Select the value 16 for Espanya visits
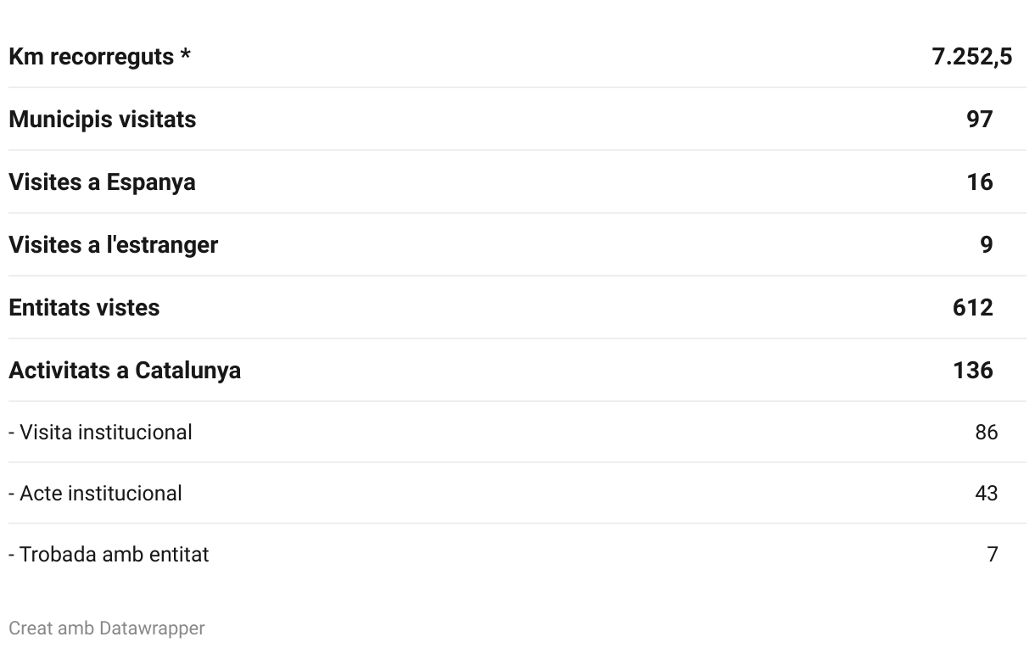This screenshot has height=648, width=1035. click(979, 182)
